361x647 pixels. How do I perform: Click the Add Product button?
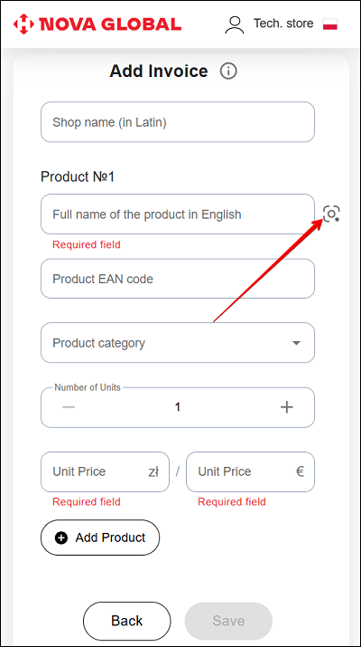100,538
